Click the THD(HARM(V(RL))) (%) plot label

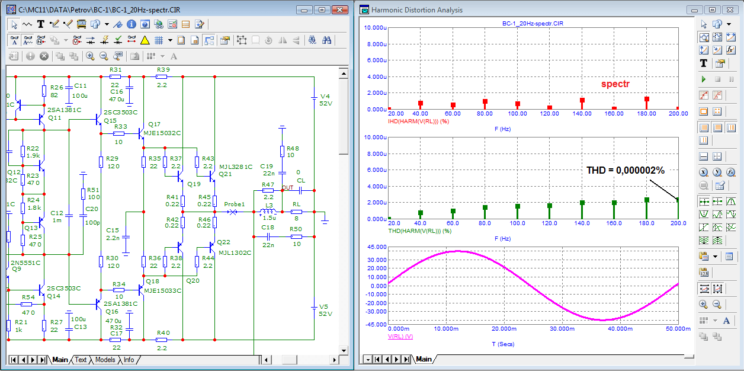click(x=418, y=231)
